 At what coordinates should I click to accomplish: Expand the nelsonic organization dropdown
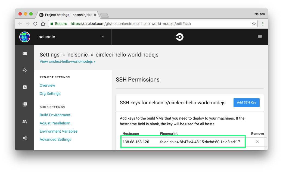pyautogui.click(x=103, y=37)
